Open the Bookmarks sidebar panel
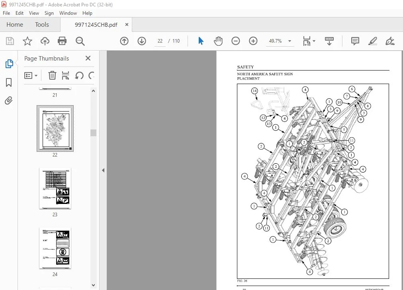The height and width of the screenshot is (290, 403). pyautogui.click(x=9, y=82)
